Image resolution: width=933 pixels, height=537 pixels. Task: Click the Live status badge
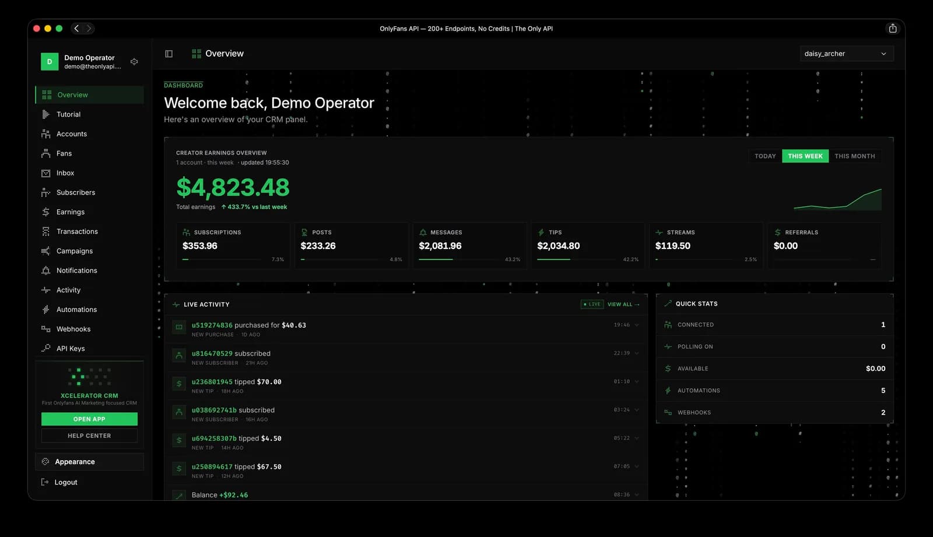pos(592,304)
